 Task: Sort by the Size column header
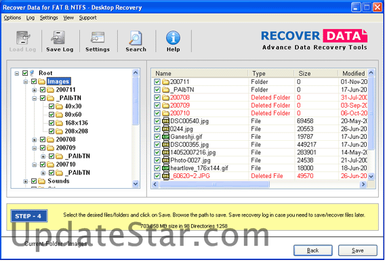click(316, 73)
